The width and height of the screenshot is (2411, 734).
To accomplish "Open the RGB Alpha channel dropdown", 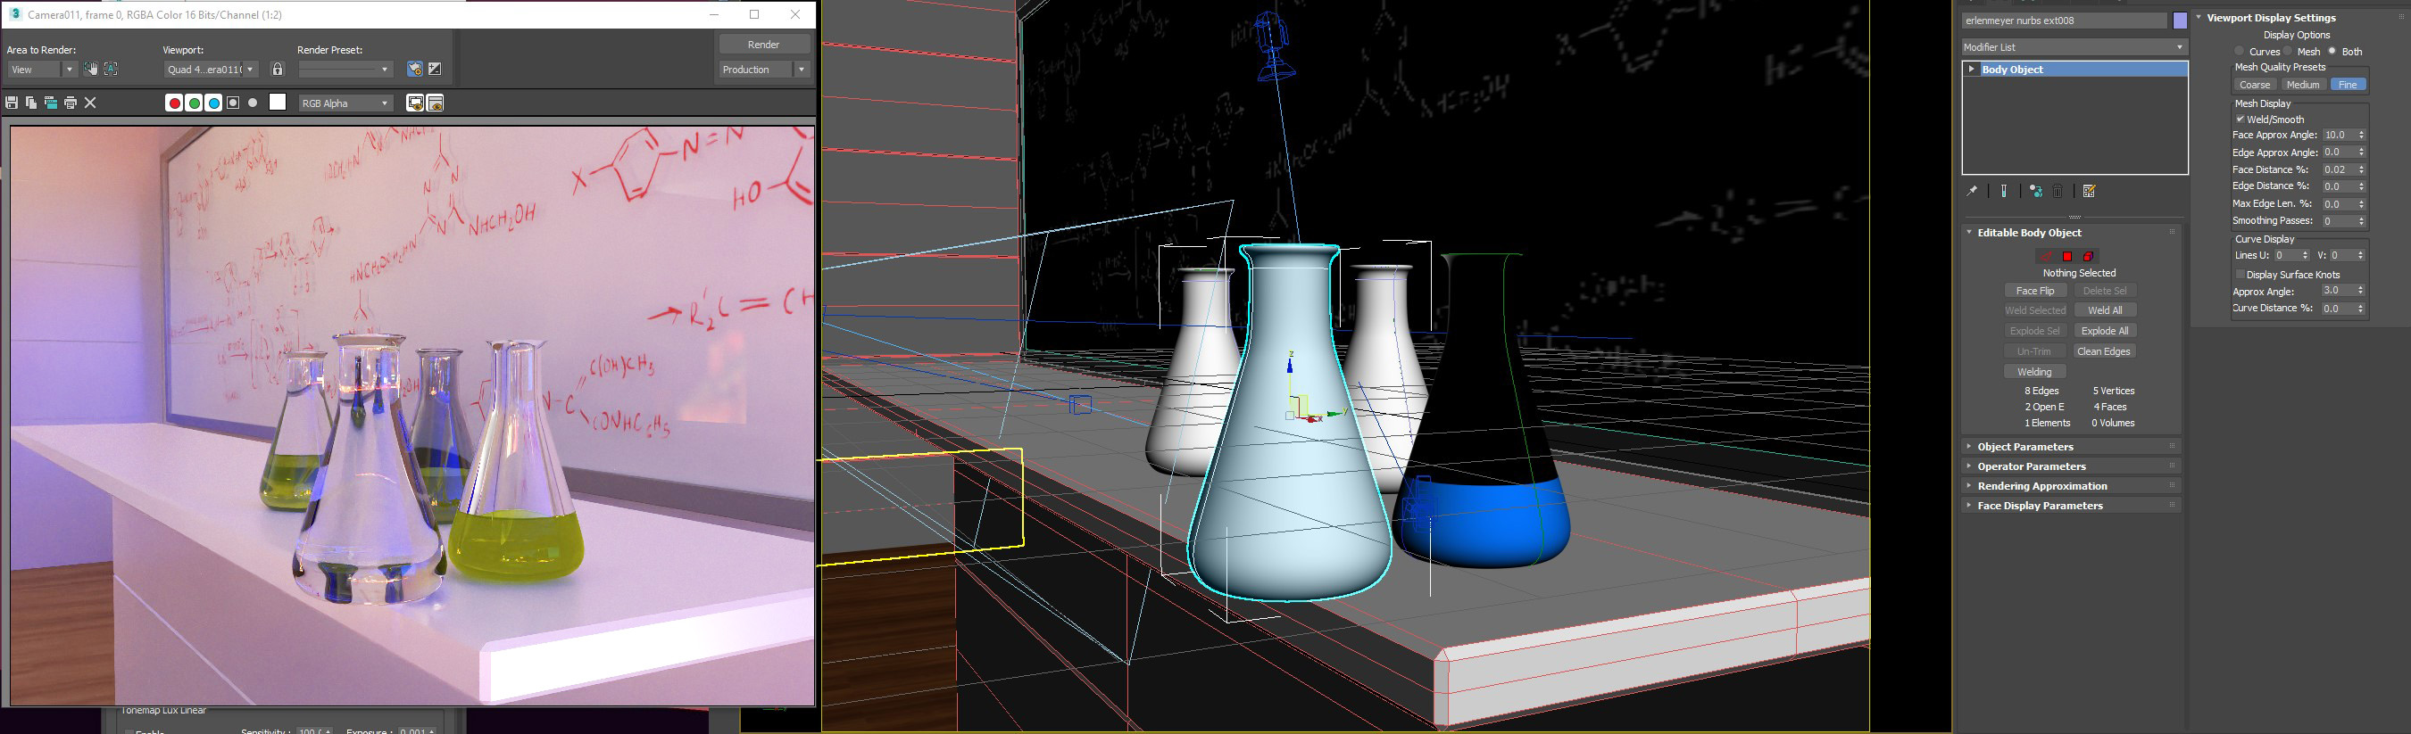I will point(345,103).
